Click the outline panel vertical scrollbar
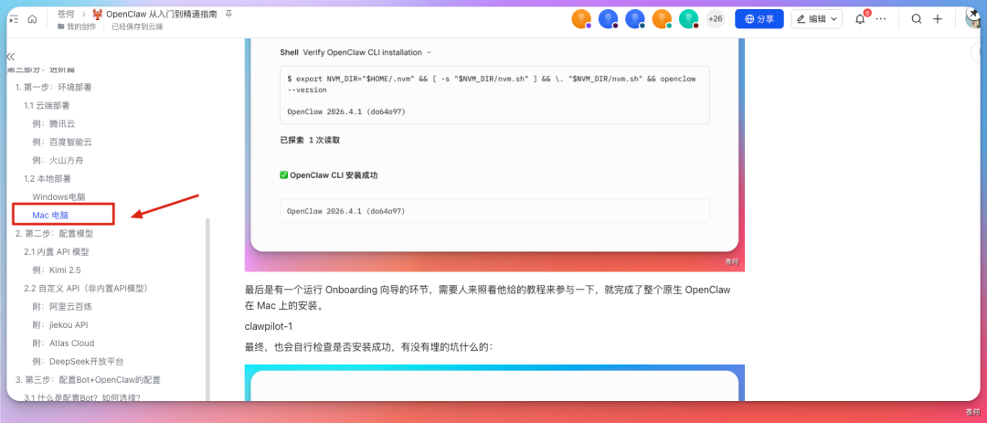The image size is (987, 423). coord(207,309)
